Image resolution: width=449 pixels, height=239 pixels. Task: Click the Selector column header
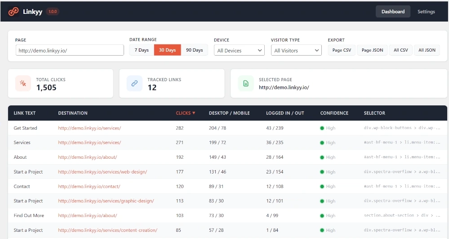point(374,113)
